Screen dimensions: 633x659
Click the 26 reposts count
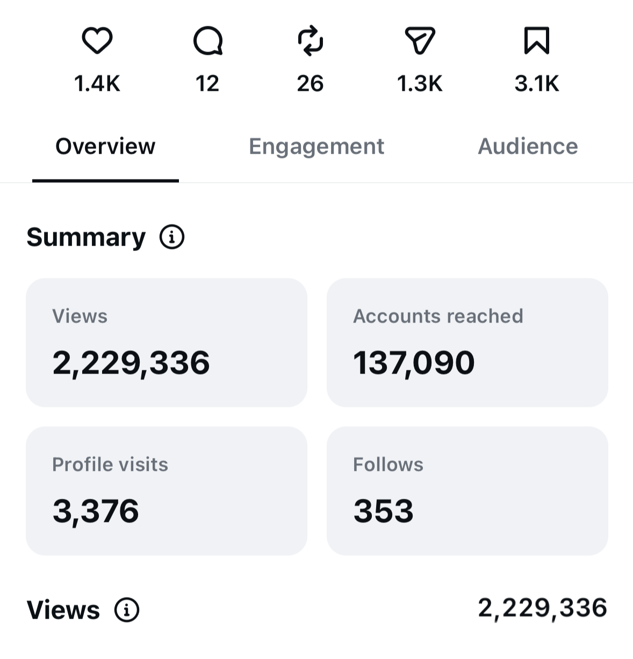[310, 84]
